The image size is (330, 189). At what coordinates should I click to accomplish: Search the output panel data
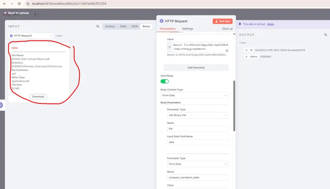pyautogui.click(x=326, y=35)
